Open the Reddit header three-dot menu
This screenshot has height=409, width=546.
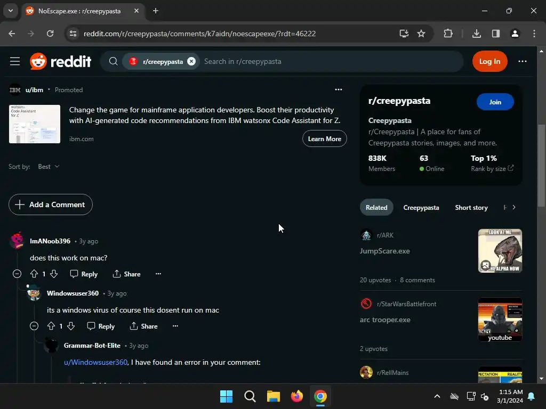tap(523, 62)
